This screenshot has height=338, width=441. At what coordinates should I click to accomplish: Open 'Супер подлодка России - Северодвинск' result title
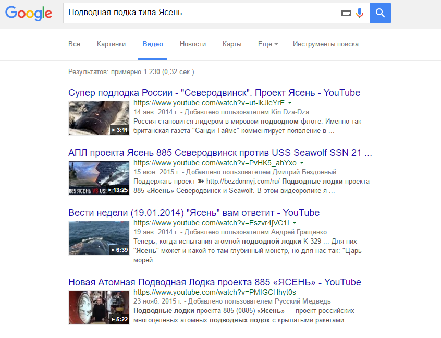click(x=214, y=93)
